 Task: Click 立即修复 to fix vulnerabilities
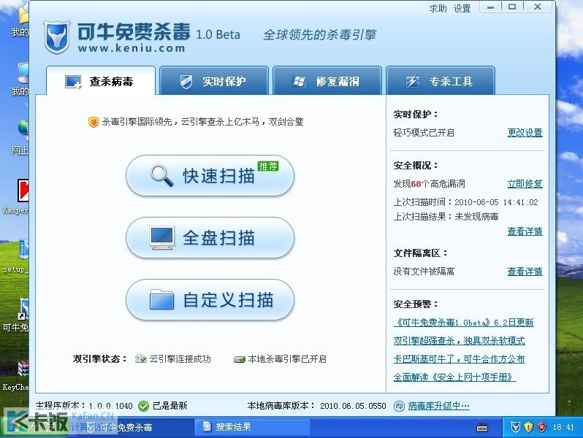[x=525, y=183]
